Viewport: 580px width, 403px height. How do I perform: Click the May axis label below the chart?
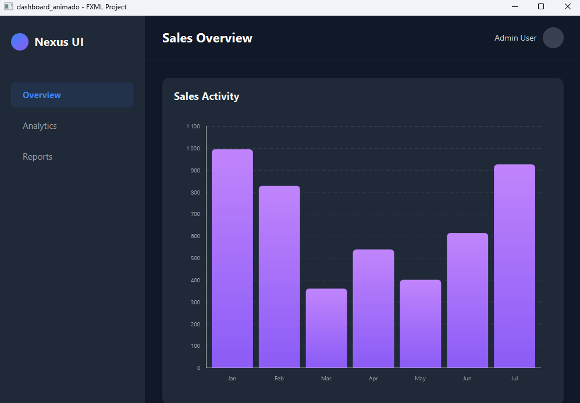pos(420,378)
